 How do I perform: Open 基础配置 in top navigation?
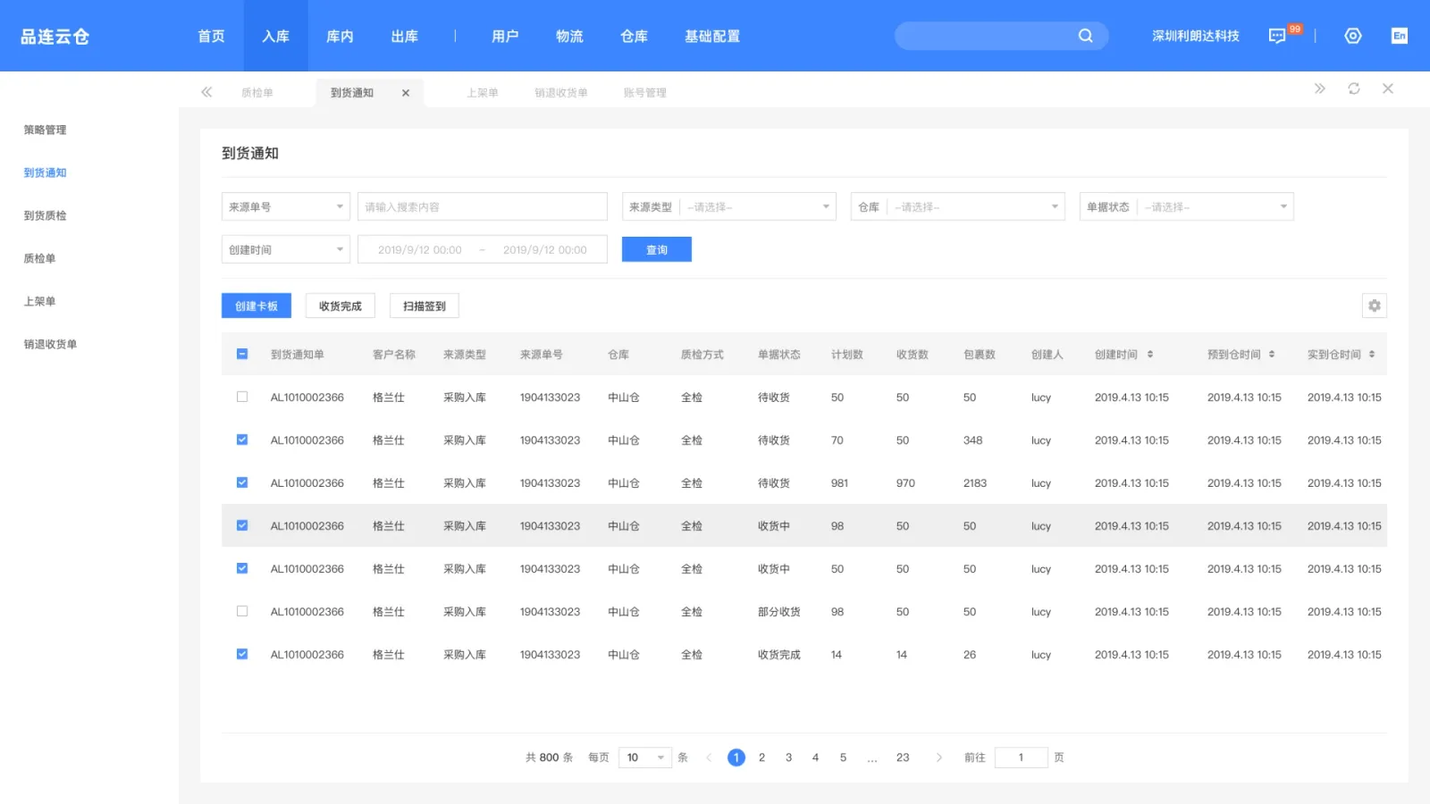point(712,36)
